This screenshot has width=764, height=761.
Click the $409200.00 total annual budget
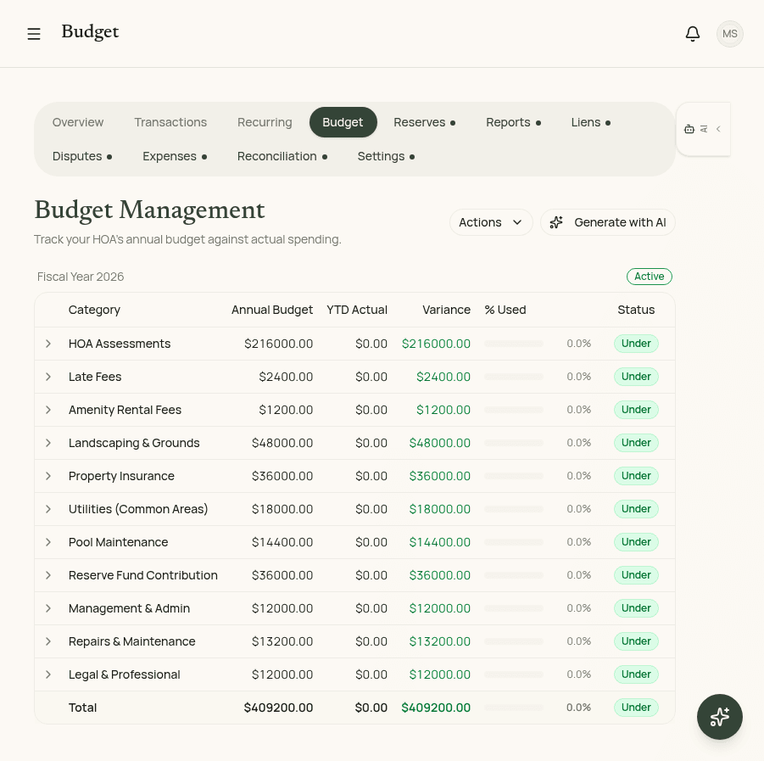(x=278, y=708)
